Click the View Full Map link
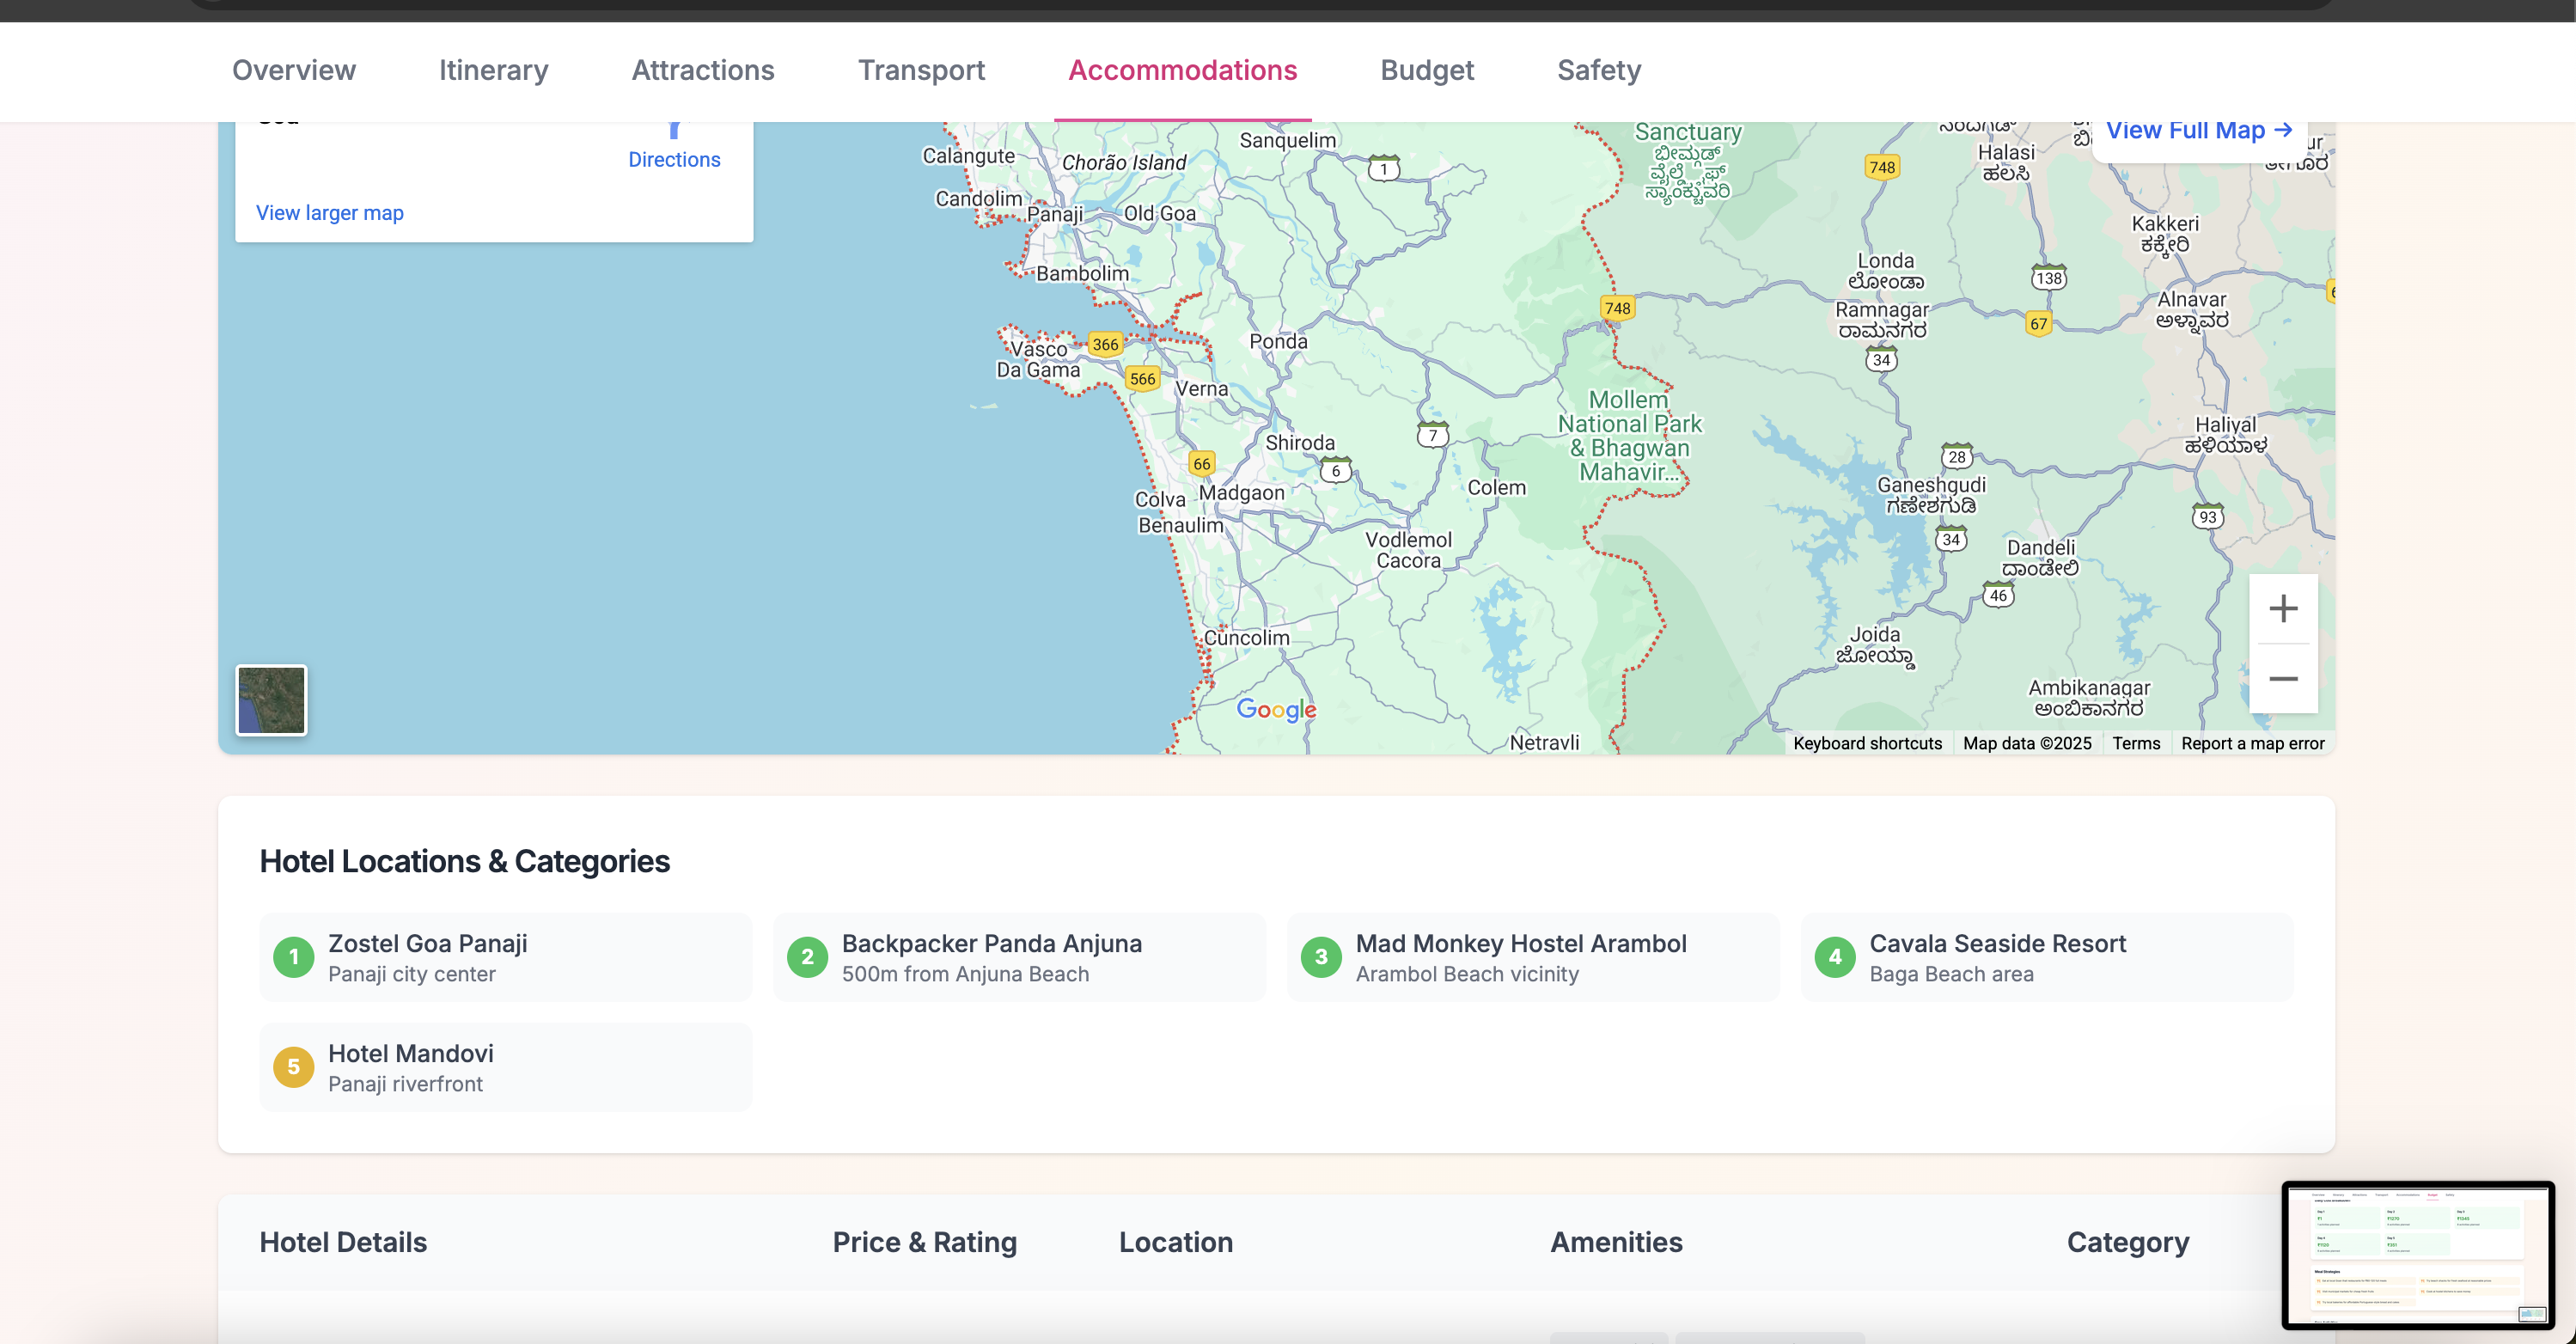 click(x=2198, y=131)
